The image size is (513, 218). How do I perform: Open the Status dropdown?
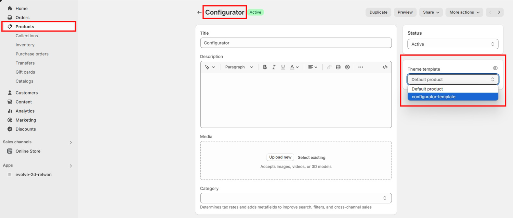tap(453, 44)
